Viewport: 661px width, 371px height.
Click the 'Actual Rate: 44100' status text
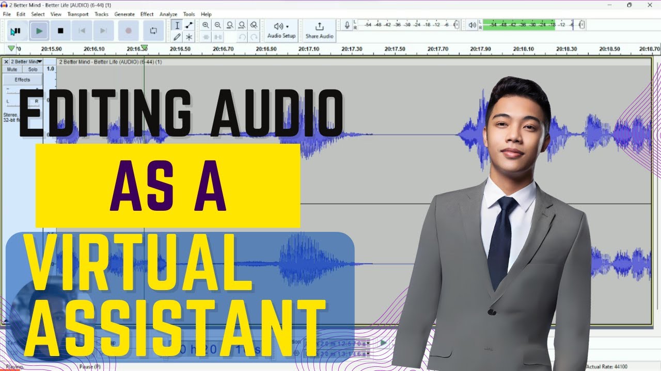[607, 367]
